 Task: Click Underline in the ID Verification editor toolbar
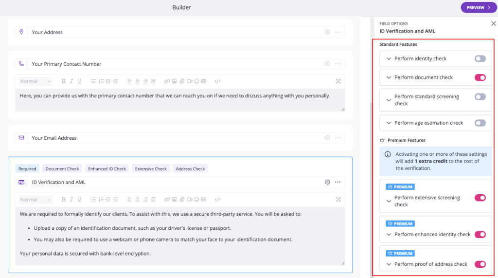(79, 200)
